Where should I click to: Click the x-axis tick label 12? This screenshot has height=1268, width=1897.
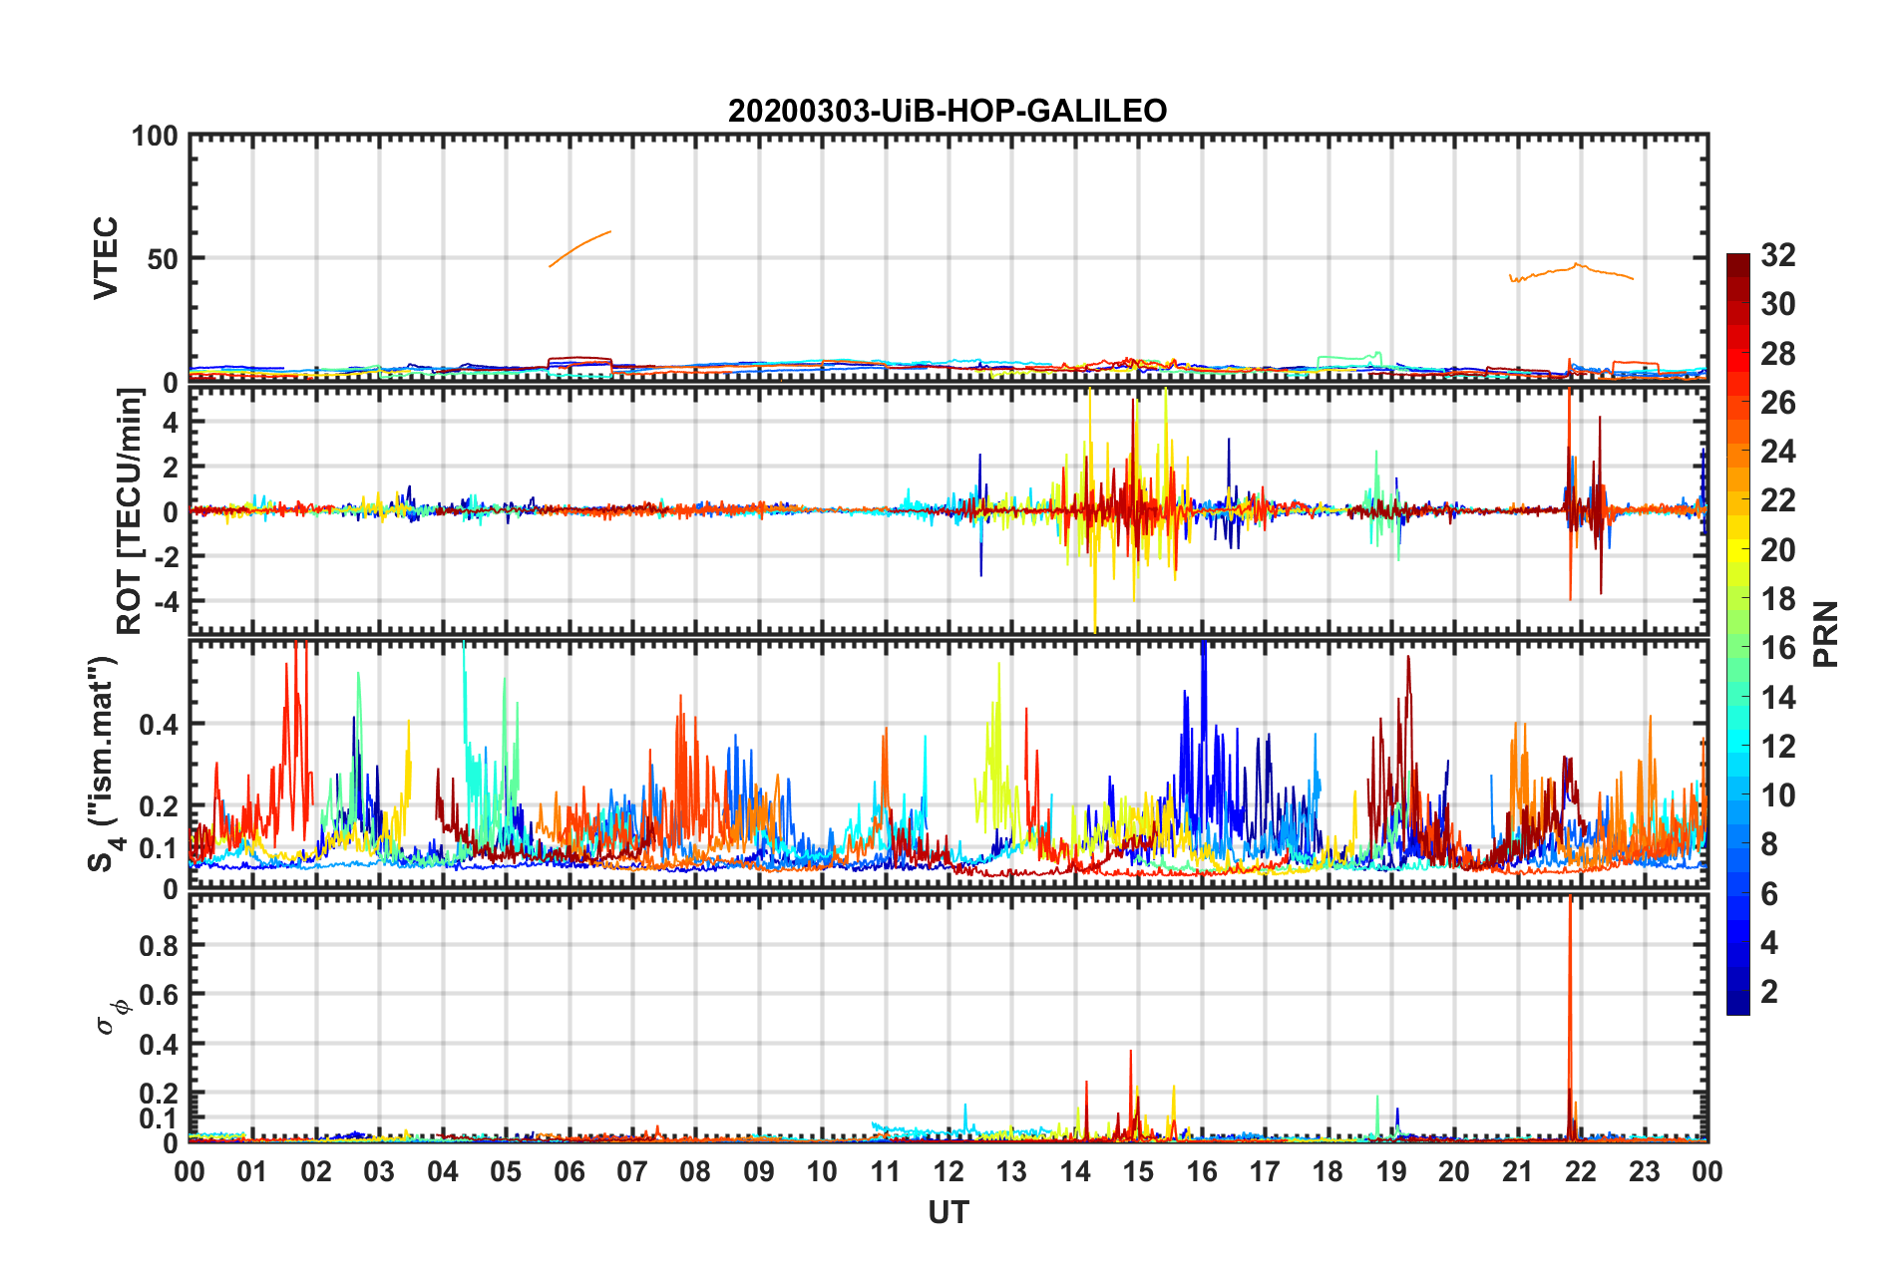click(x=948, y=1171)
